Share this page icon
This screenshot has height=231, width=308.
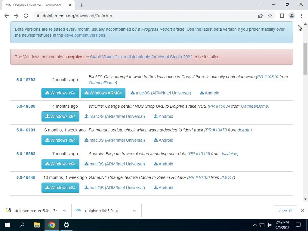click(260, 16)
